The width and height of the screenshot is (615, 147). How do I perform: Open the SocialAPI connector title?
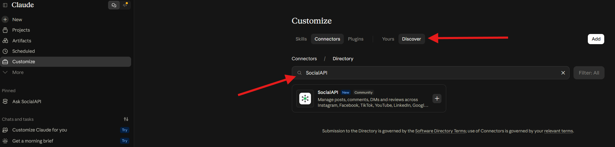[328, 92]
